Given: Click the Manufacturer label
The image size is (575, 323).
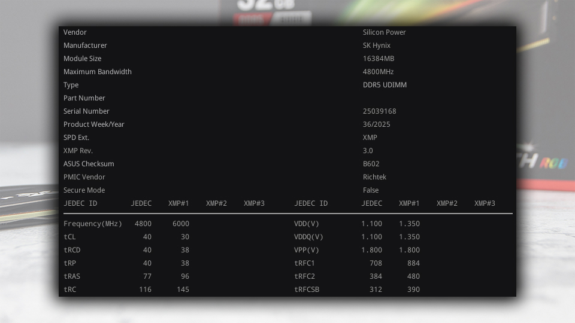Looking at the screenshot, I should (85, 45).
